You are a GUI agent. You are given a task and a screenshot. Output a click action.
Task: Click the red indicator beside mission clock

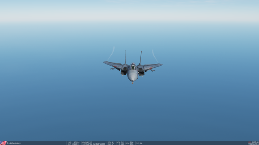(249, 142)
